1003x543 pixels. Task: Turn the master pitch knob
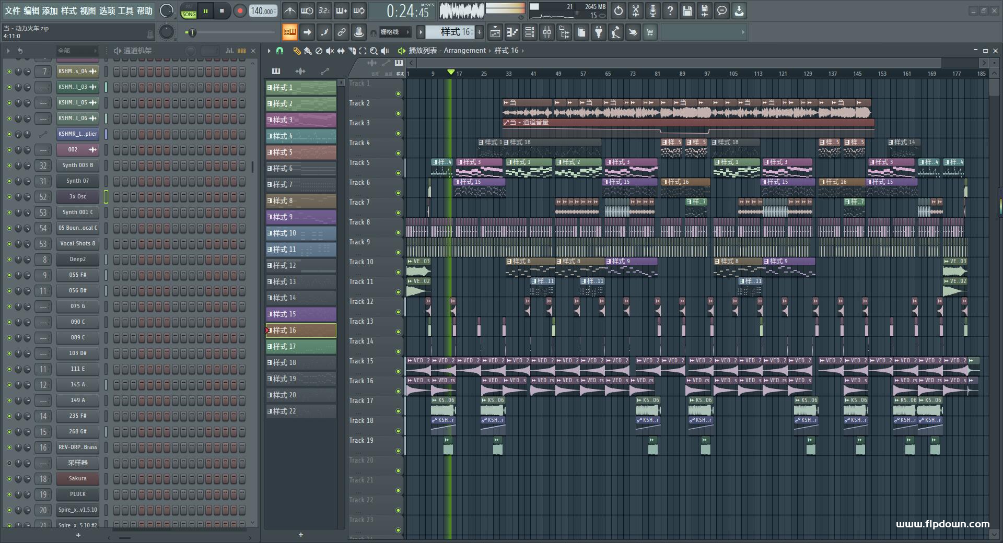coord(167,32)
